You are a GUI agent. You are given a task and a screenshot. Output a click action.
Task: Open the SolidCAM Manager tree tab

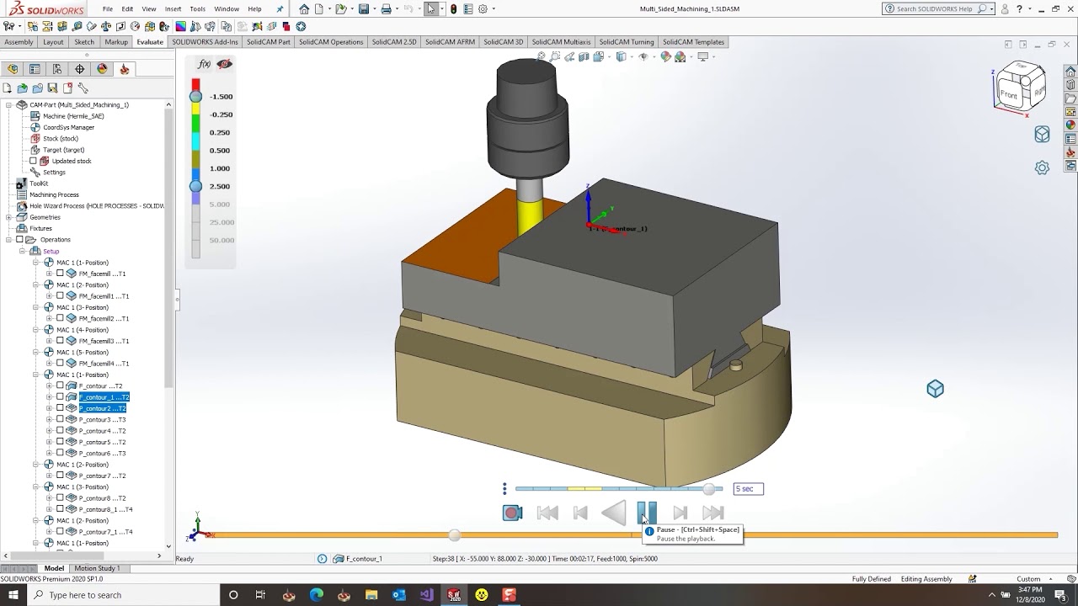coord(125,69)
